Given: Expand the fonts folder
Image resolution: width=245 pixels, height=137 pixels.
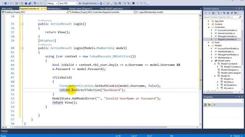Looking at the screenshot, I should coord(208,42).
